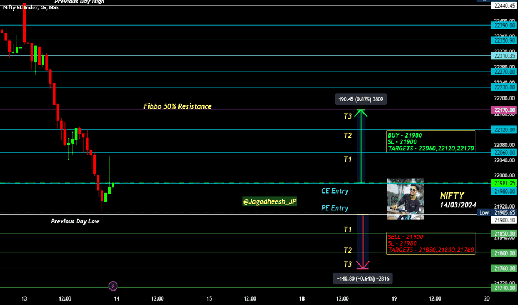Screen dimensions: 518x305
Task: Select the 21710.00 price label
Action: point(504,288)
